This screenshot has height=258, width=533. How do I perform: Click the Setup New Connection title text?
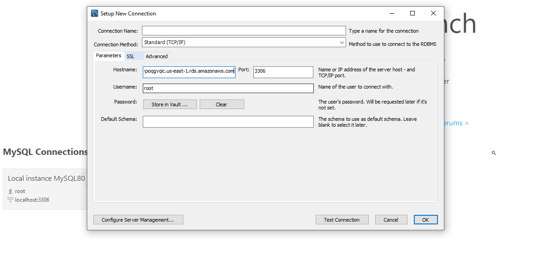(128, 14)
